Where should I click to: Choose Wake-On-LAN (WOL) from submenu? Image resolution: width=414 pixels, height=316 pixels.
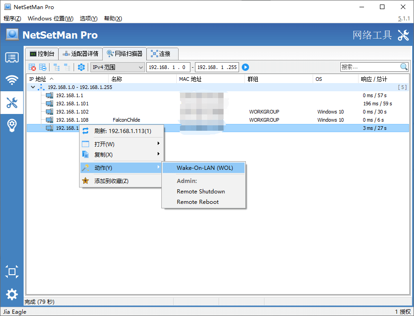(x=204, y=168)
